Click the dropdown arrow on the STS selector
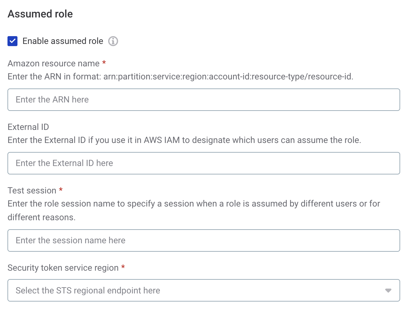This screenshot has height=309, width=407. [388, 290]
